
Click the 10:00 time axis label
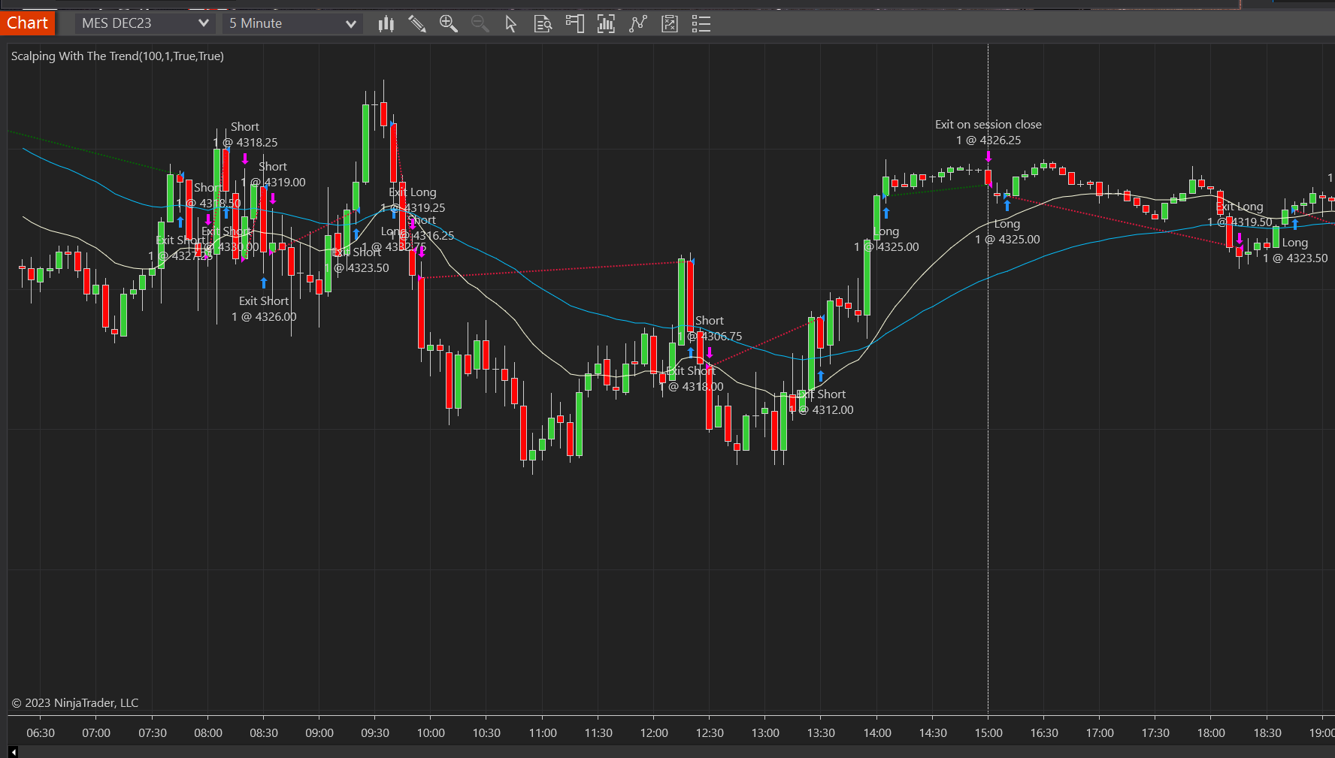point(431,733)
